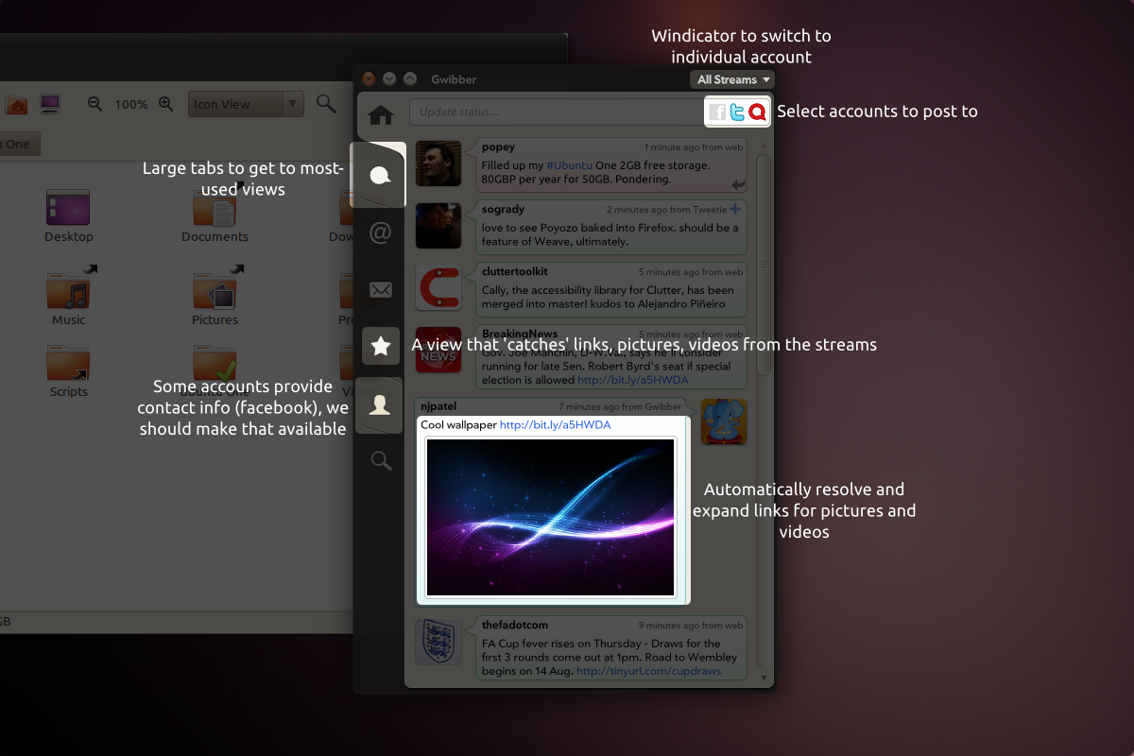This screenshot has height=756, width=1134.
Task: Toggle the Facebook account for posting
Action: click(x=717, y=112)
